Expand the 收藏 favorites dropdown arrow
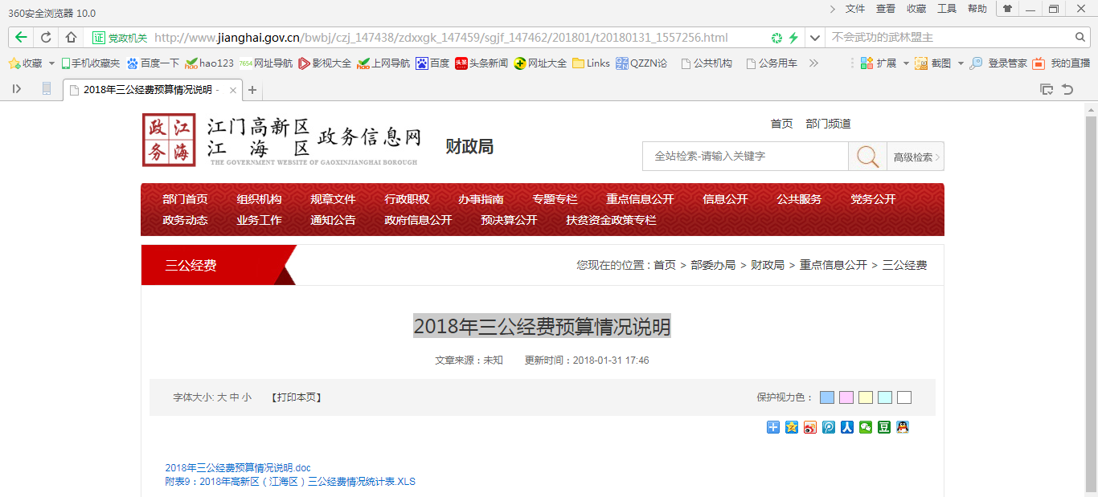 pyautogui.click(x=51, y=63)
